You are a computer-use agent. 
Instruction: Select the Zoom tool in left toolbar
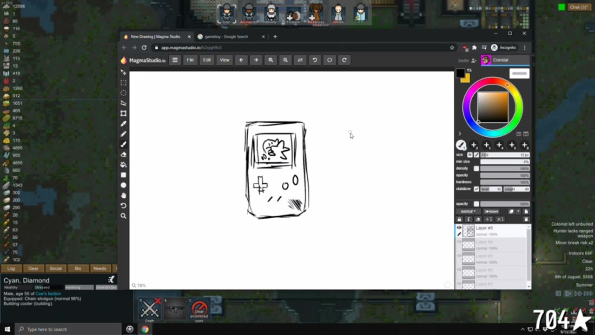pyautogui.click(x=123, y=216)
